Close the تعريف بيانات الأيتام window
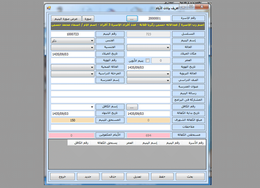 point(202,7)
